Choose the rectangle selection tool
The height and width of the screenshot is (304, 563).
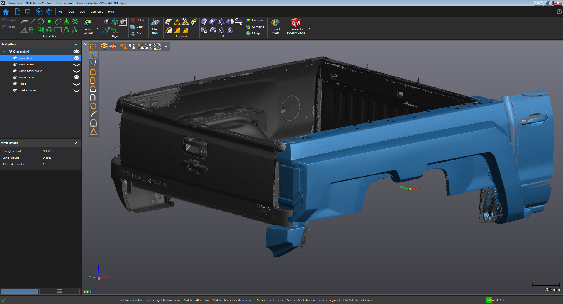click(93, 46)
